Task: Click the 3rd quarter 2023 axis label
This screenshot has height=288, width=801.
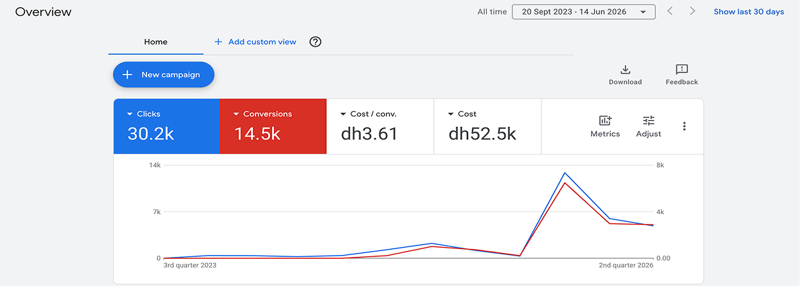Action: 190,266
